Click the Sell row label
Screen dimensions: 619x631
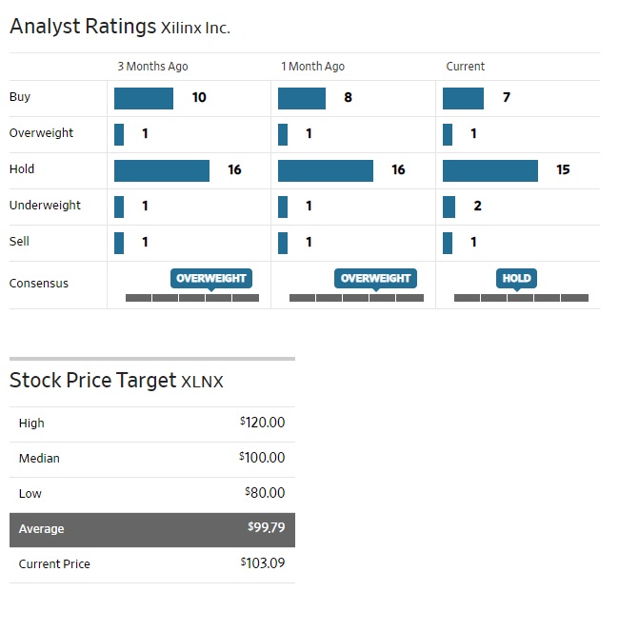[x=19, y=242]
